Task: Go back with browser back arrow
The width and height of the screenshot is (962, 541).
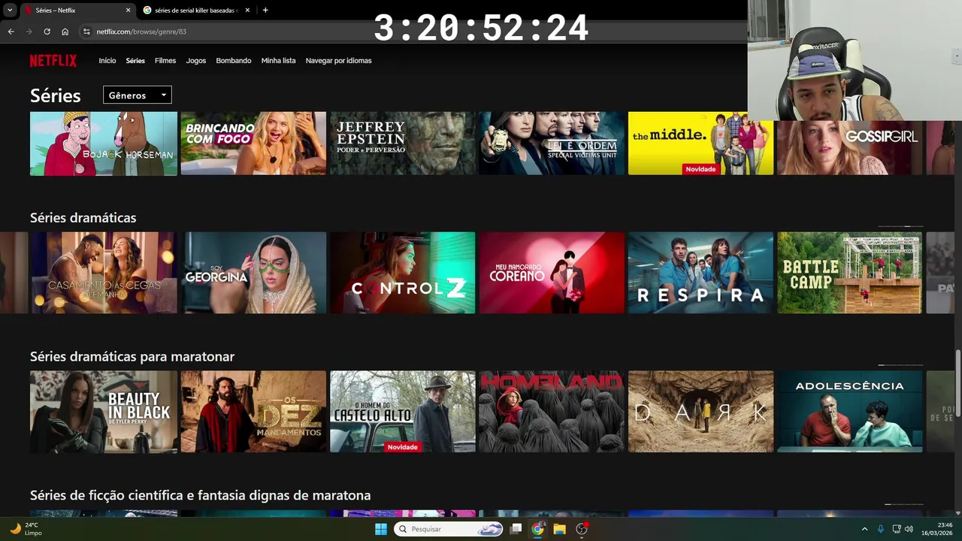Action: point(11,32)
